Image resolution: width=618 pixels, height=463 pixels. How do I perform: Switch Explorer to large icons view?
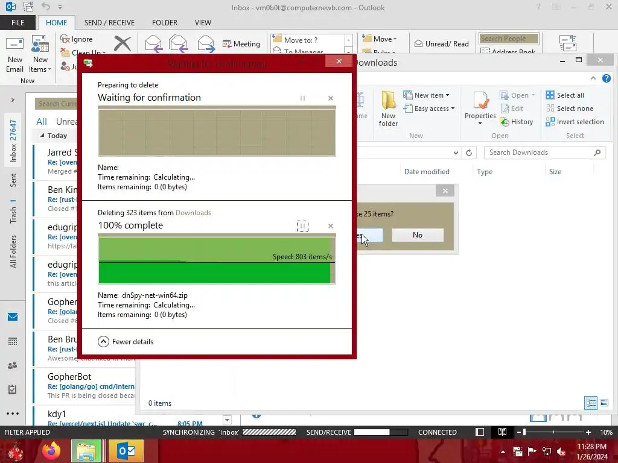[604, 403]
